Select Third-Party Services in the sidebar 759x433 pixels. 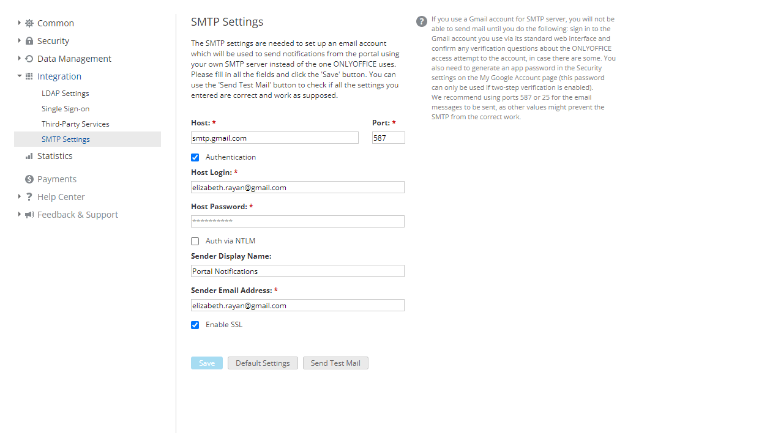77,124
